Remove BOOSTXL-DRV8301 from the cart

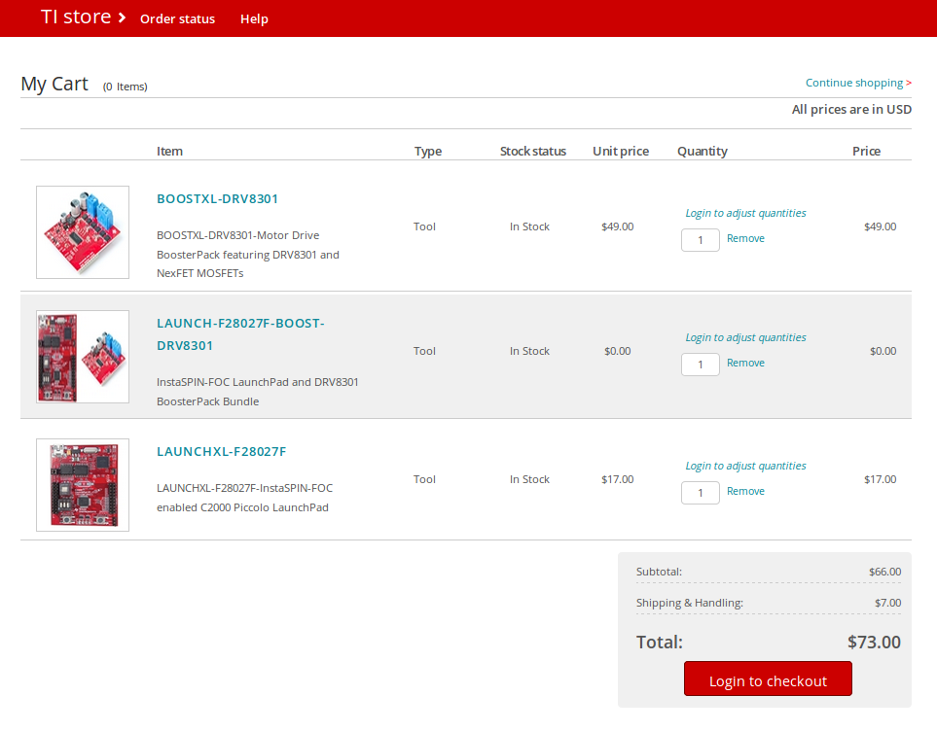click(745, 238)
